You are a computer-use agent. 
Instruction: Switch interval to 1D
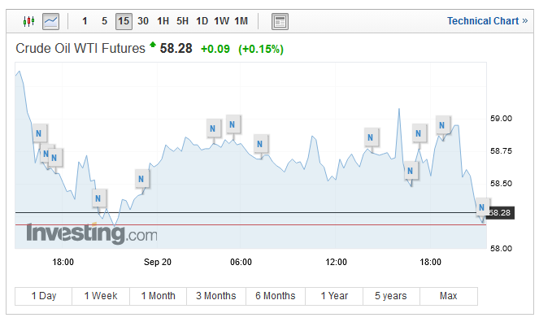[x=202, y=21]
